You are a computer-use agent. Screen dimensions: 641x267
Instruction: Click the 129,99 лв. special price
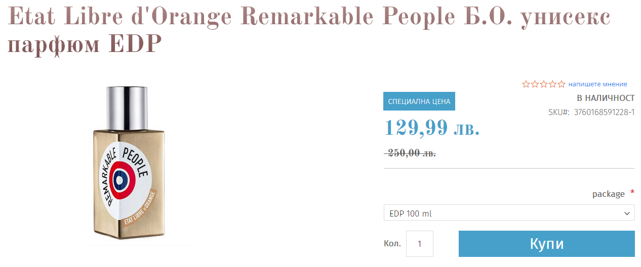pyautogui.click(x=432, y=128)
